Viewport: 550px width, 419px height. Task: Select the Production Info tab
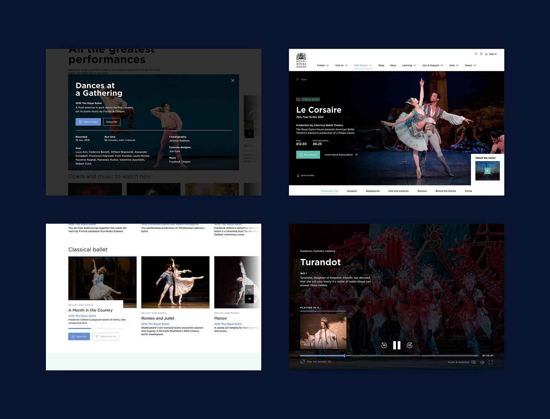[329, 191]
